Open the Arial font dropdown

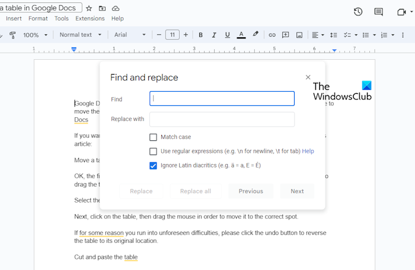(x=128, y=35)
